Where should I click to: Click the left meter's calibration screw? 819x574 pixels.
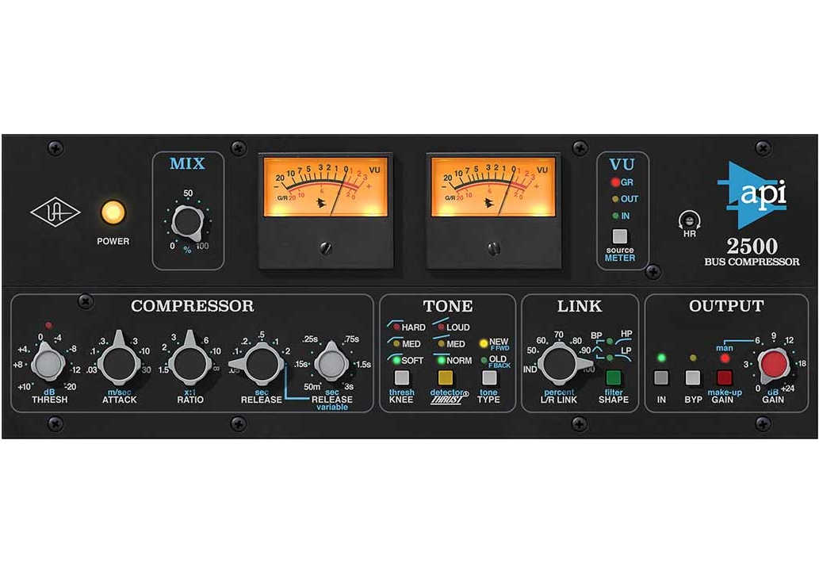(x=326, y=248)
